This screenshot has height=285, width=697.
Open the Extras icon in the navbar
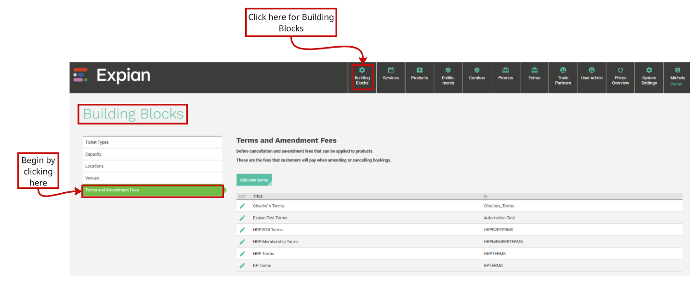pyautogui.click(x=534, y=70)
